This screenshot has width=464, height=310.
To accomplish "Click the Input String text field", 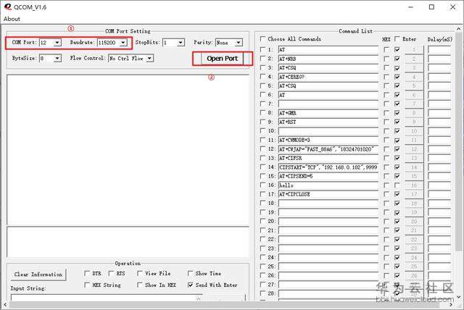I will pyautogui.click(x=107, y=297).
